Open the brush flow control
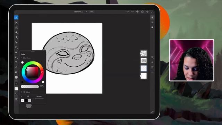Screen dimensions: 222x125 (16, 89)
